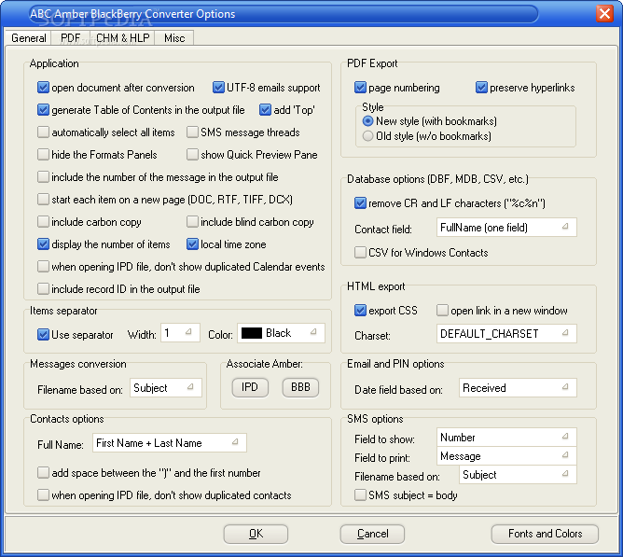The height and width of the screenshot is (557, 623).
Task: Click the black color swatch preview
Action: (252, 333)
